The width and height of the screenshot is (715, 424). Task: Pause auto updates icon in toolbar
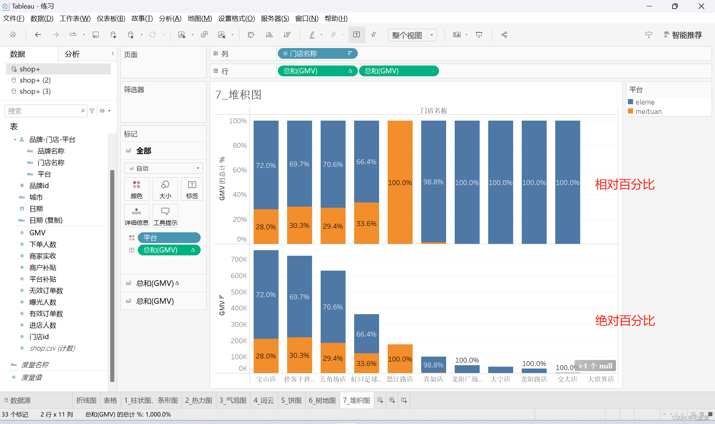[131, 35]
